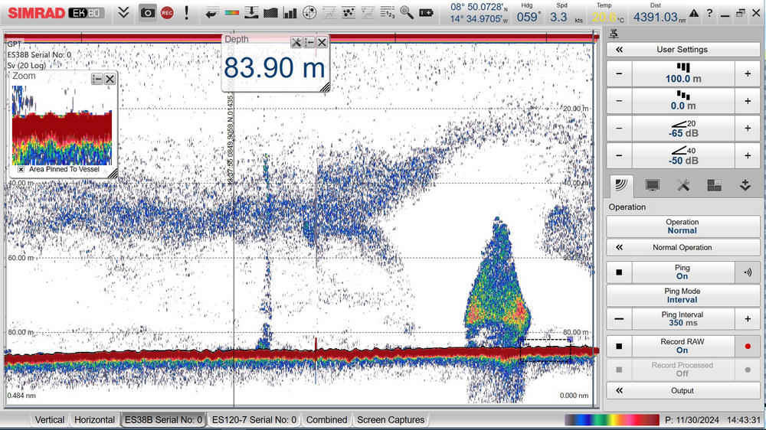Toggle Area Pinned To Vessel checkbox
766x430 pixels.
click(21, 169)
